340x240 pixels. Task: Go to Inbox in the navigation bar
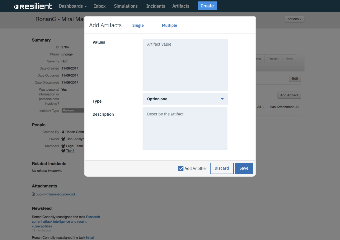point(100,6)
